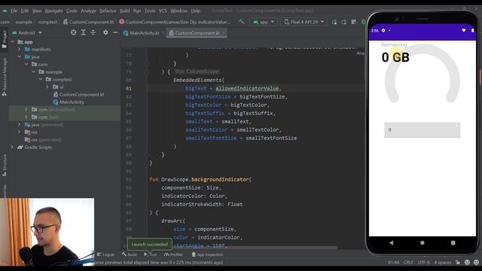Screen dimensions: 482x271
Task: Click the '0 GB' text in emulator
Action: tap(395, 57)
